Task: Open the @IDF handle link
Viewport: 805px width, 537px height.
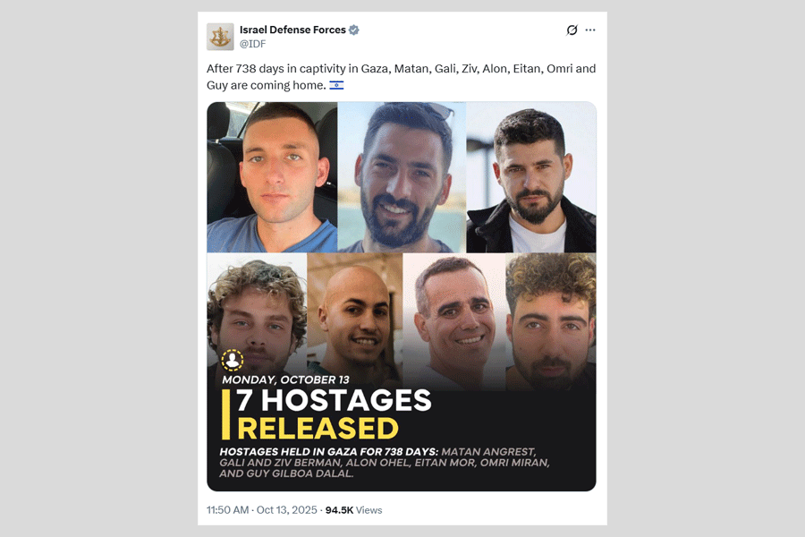Action: tap(252, 44)
